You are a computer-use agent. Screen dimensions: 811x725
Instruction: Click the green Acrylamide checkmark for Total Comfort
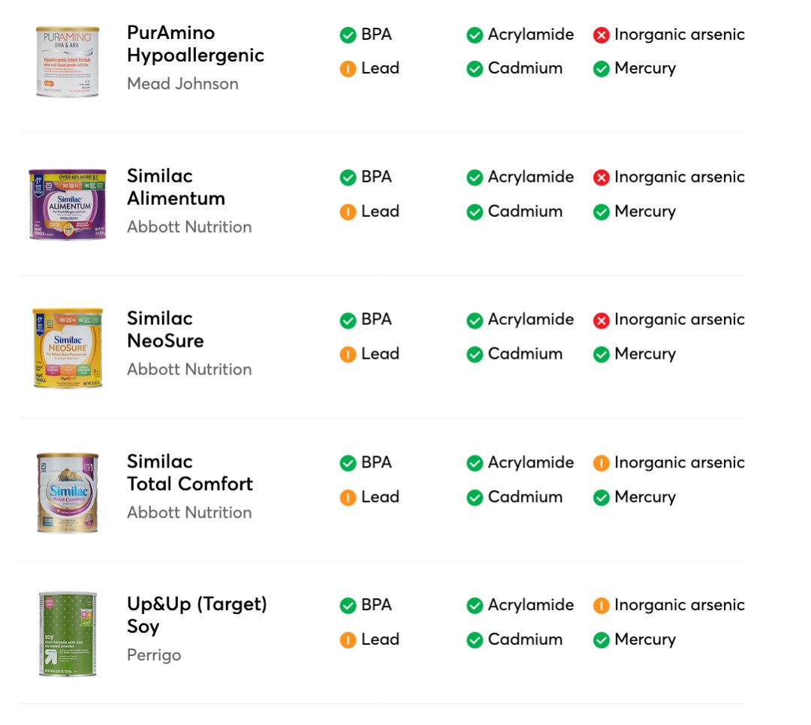click(x=475, y=463)
